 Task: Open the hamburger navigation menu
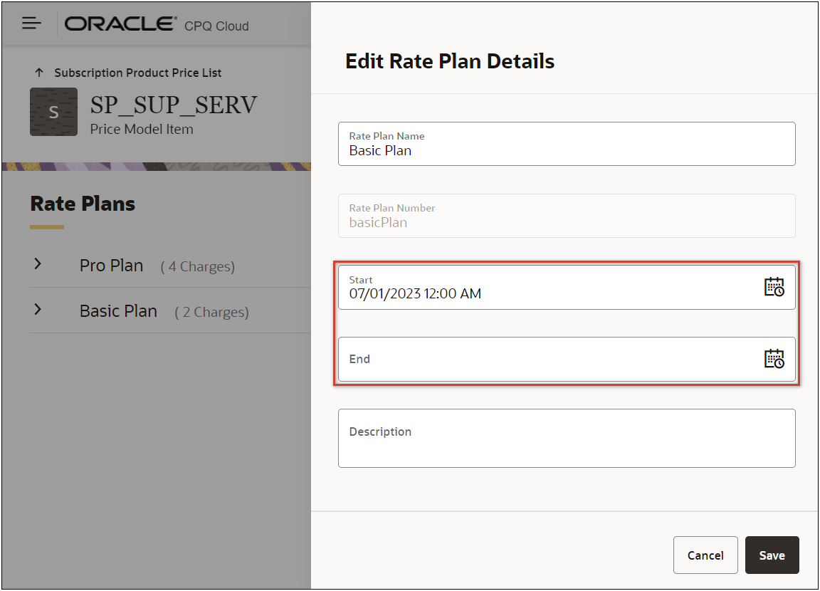(31, 23)
